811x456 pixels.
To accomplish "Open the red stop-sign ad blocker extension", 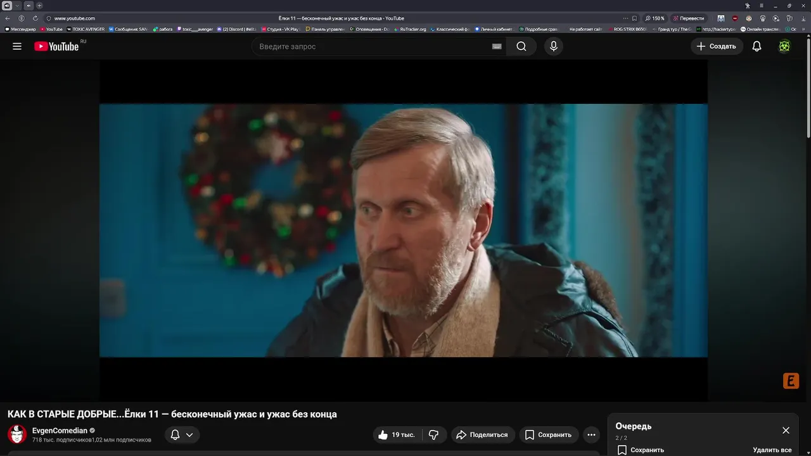I will pyautogui.click(x=735, y=18).
